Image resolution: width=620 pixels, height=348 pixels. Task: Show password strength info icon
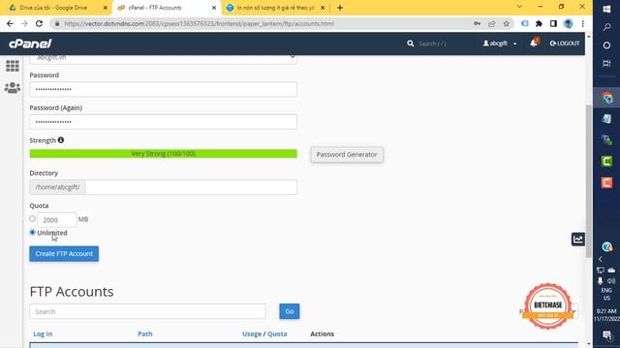(60, 140)
